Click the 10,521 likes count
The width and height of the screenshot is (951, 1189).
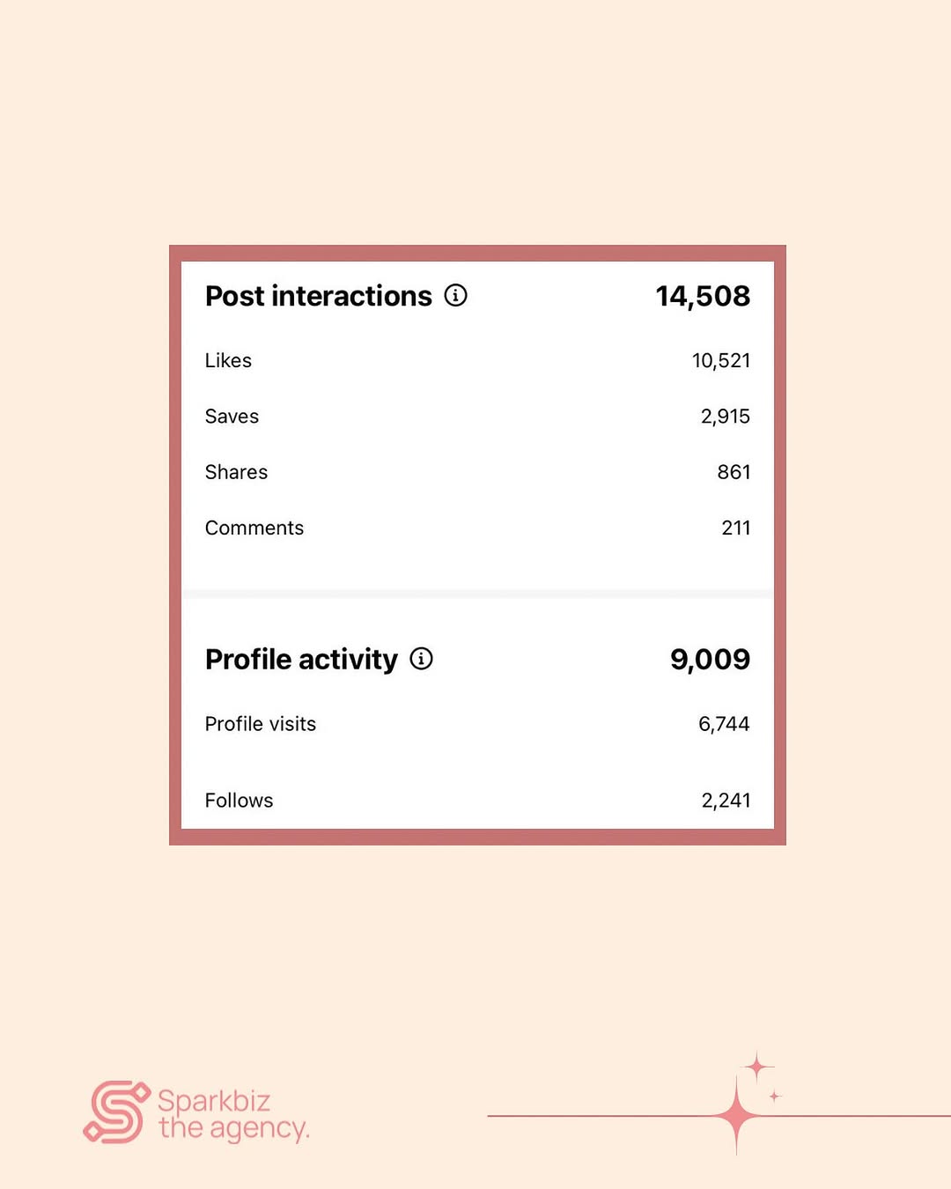pos(721,360)
